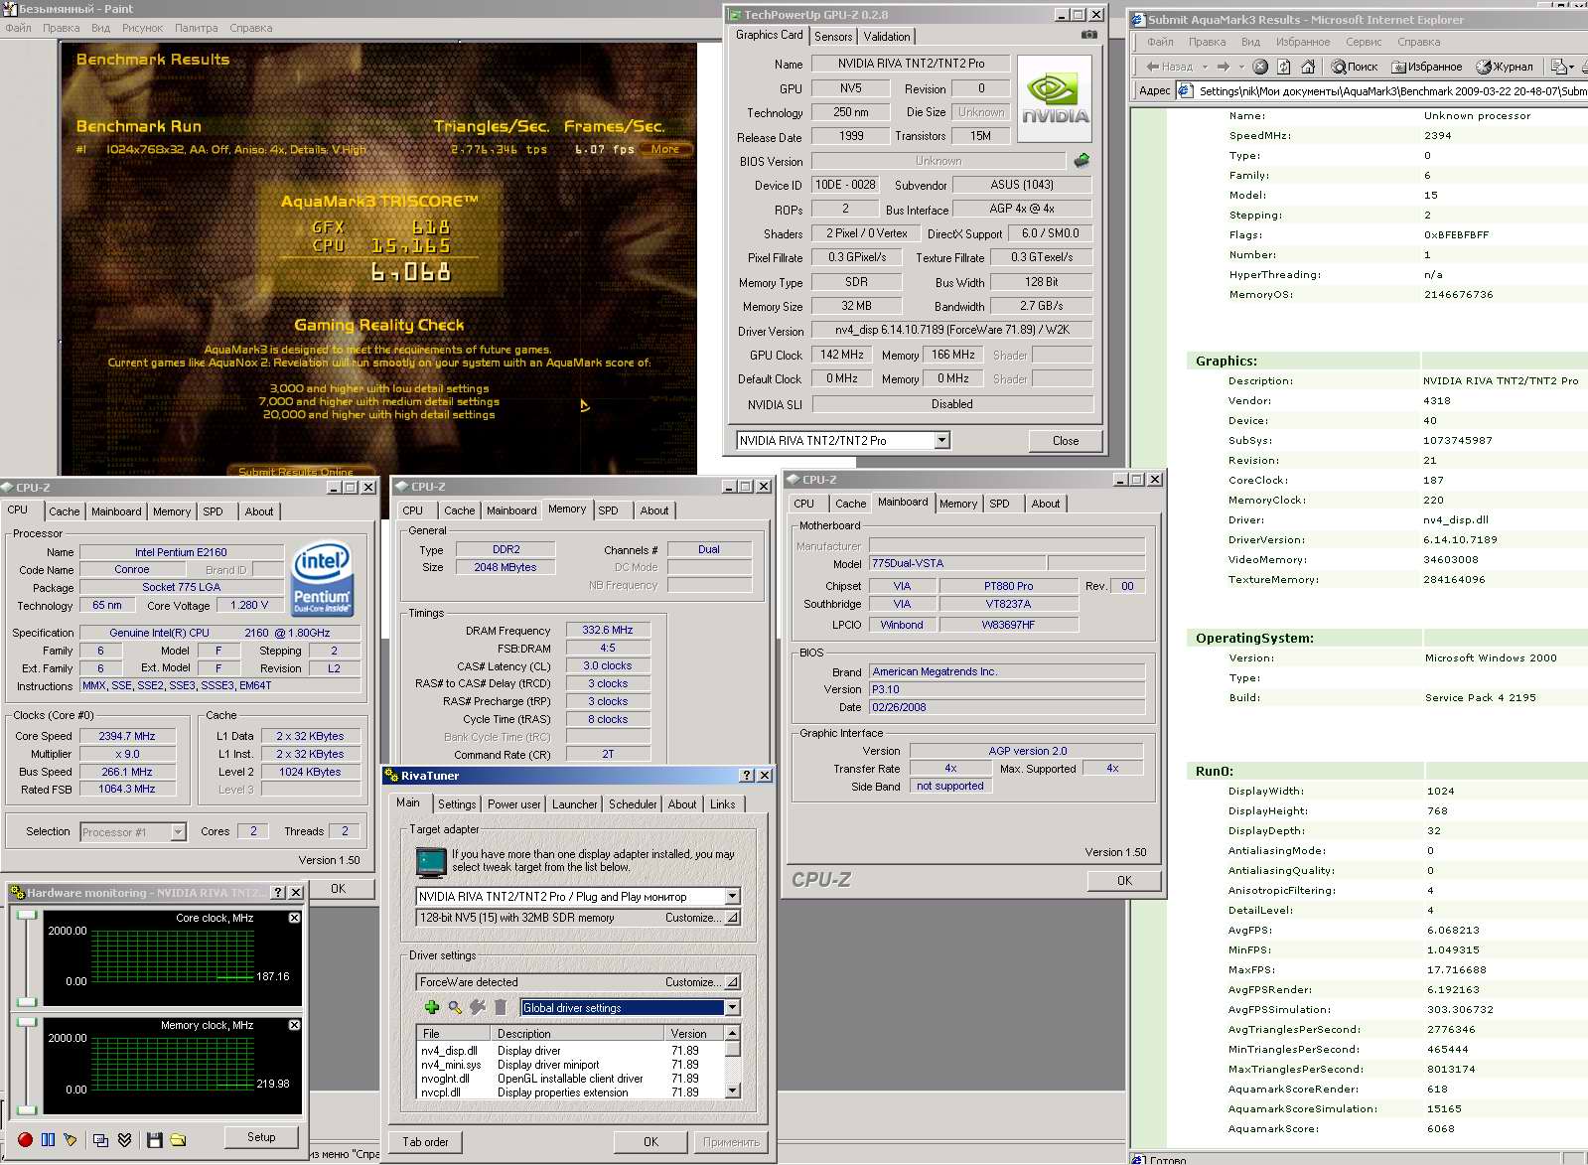Clear monitoring history with the brush icon
Screen dimensions: 1588x1165
pyautogui.click(x=71, y=1139)
